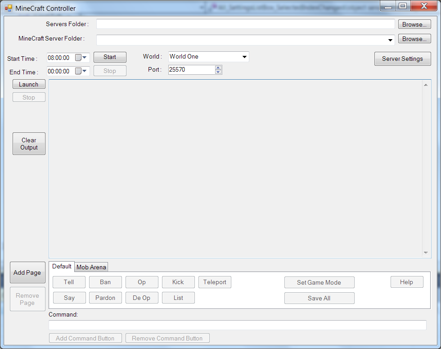The height and width of the screenshot is (349, 441).
Task: Click the List command button
Action: click(x=178, y=298)
